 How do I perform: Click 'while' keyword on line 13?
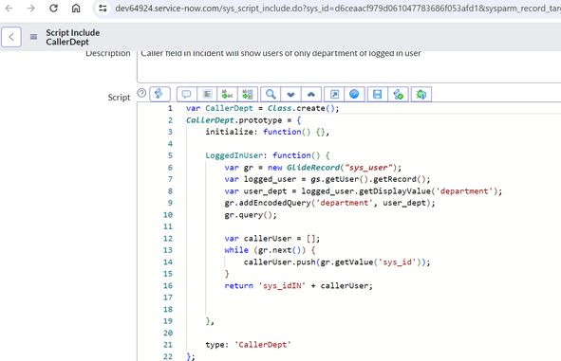[236, 250]
